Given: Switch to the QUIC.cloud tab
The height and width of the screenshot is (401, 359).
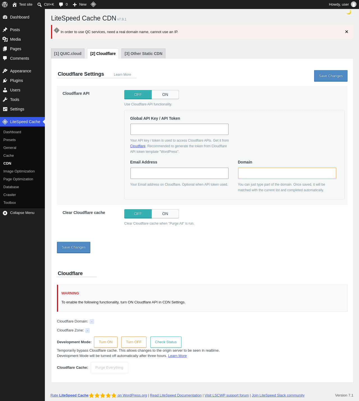Looking at the screenshot, I should tap(68, 54).
